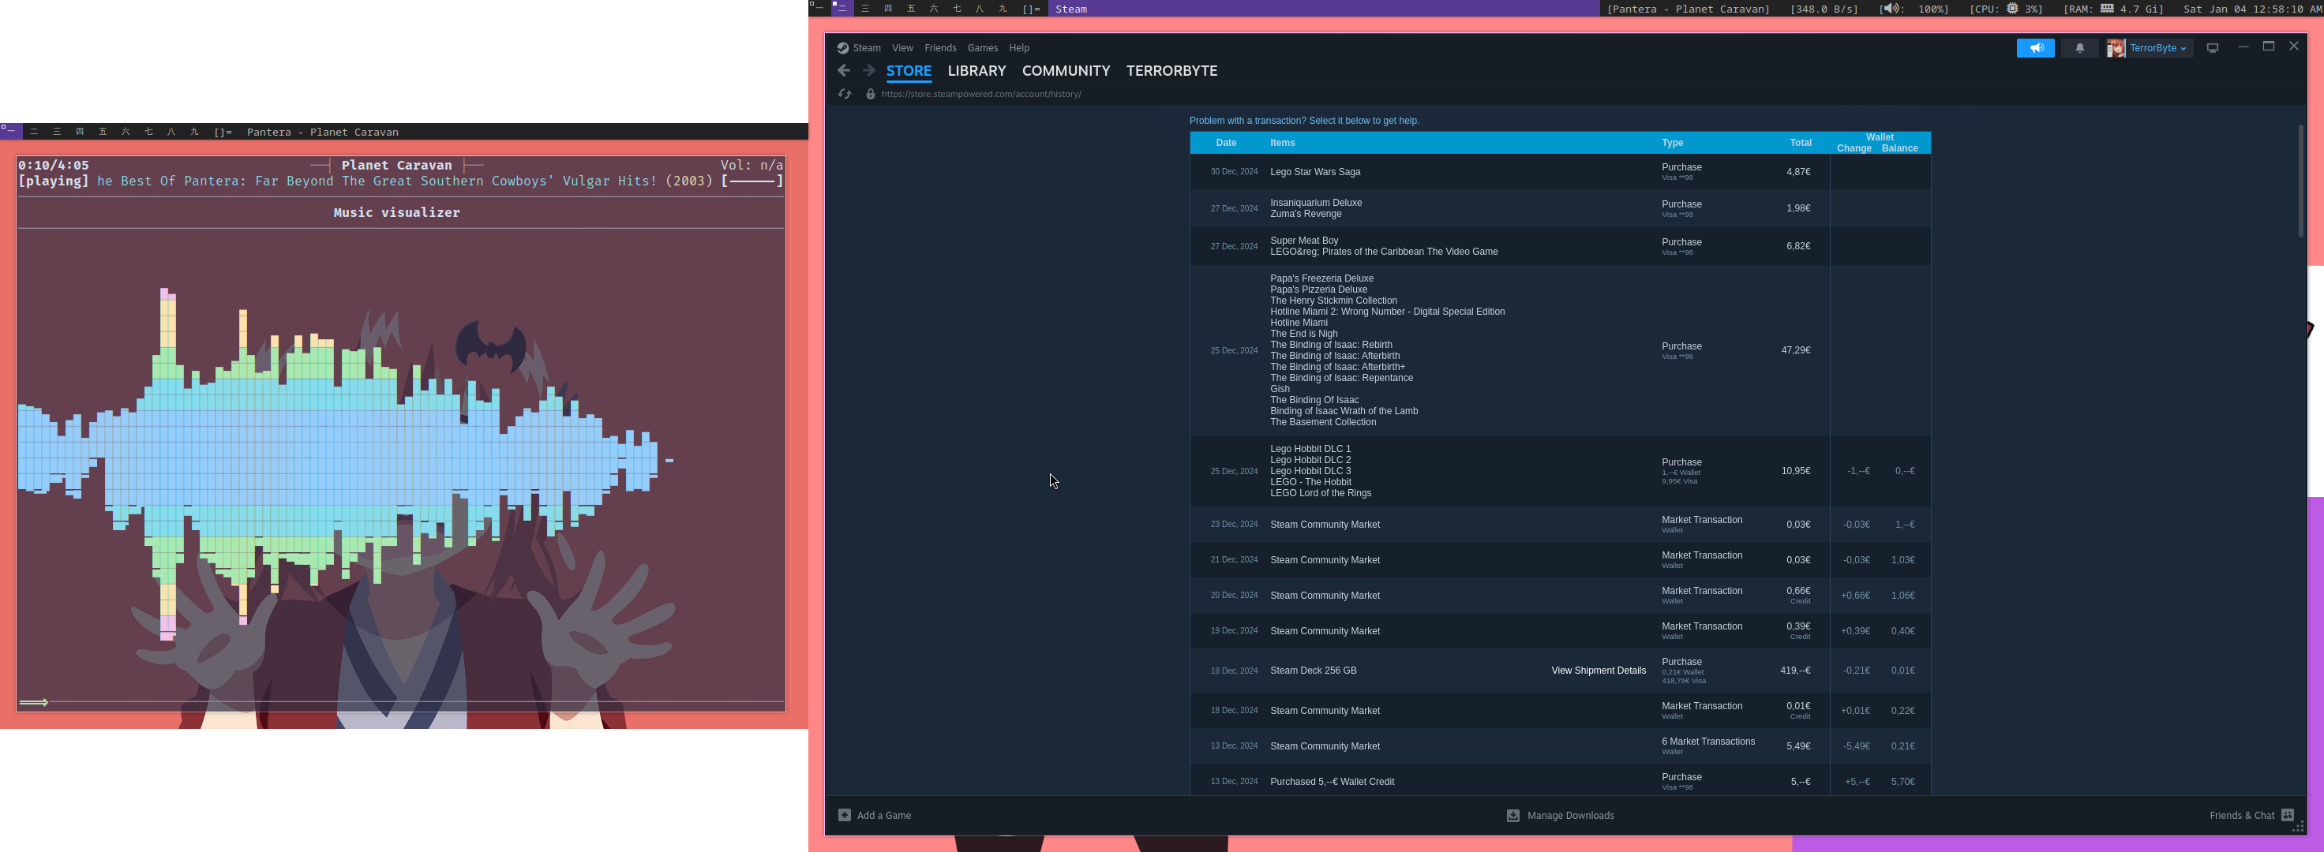Select the Insaniquarium Deluxe purchase row
Viewport: 2324px width, 852px height.
(x=1560, y=208)
